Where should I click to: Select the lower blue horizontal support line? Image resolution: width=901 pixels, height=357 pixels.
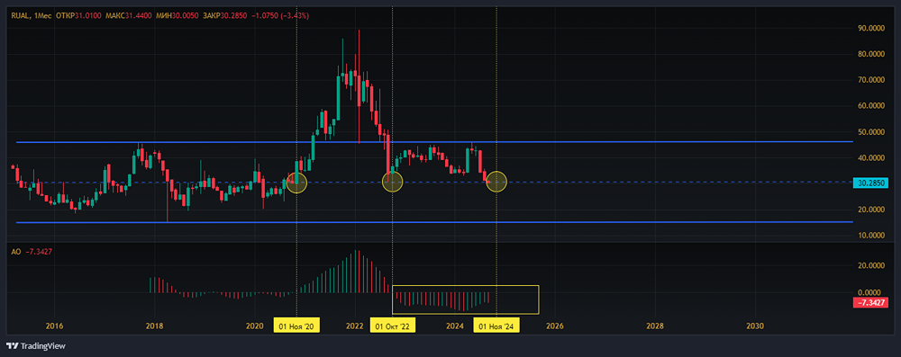pyautogui.click(x=435, y=222)
